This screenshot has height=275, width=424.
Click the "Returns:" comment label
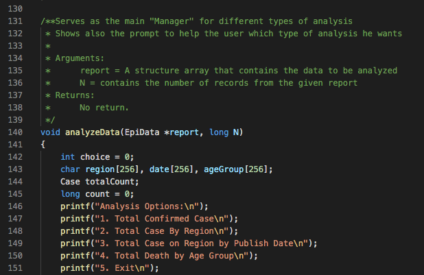pyautogui.click(x=75, y=95)
